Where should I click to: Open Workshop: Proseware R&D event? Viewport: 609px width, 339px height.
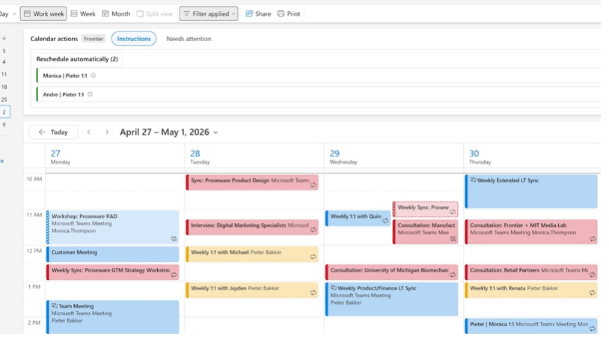[113, 227]
